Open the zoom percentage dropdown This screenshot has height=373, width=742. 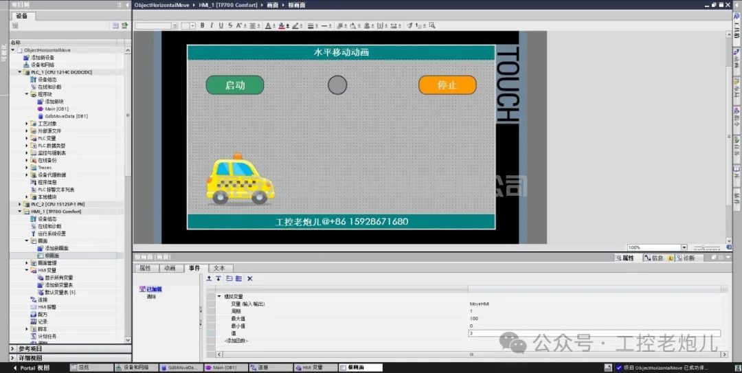tap(684, 247)
